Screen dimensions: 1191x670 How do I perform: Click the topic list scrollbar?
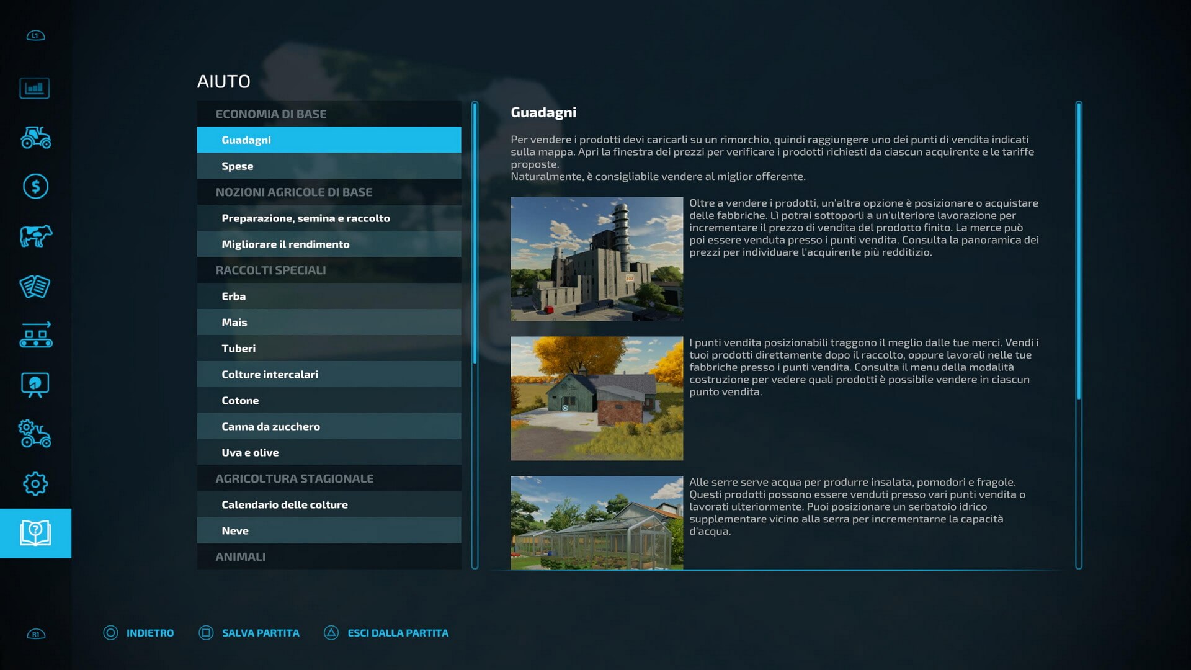click(x=475, y=335)
